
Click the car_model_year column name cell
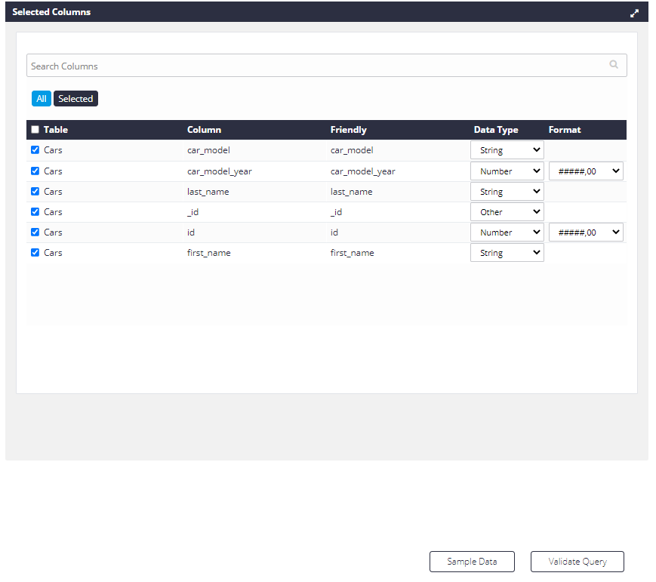[220, 171]
